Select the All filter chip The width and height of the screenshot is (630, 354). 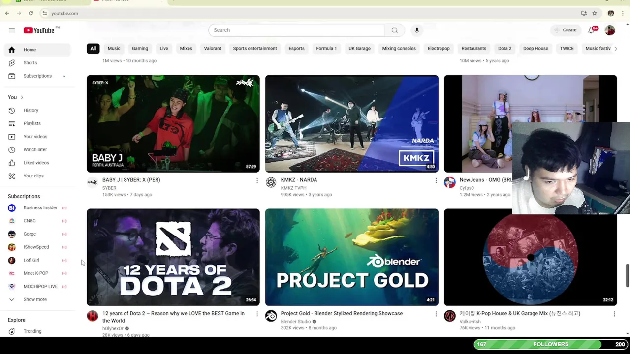click(93, 48)
